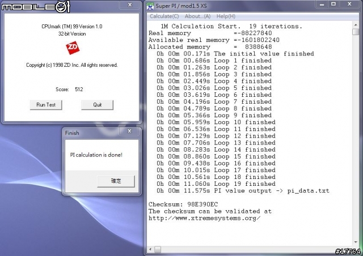The image size is (363, 256).
Task: Click the 'PI value output -> pi_data.txt' line
Action: point(243,191)
